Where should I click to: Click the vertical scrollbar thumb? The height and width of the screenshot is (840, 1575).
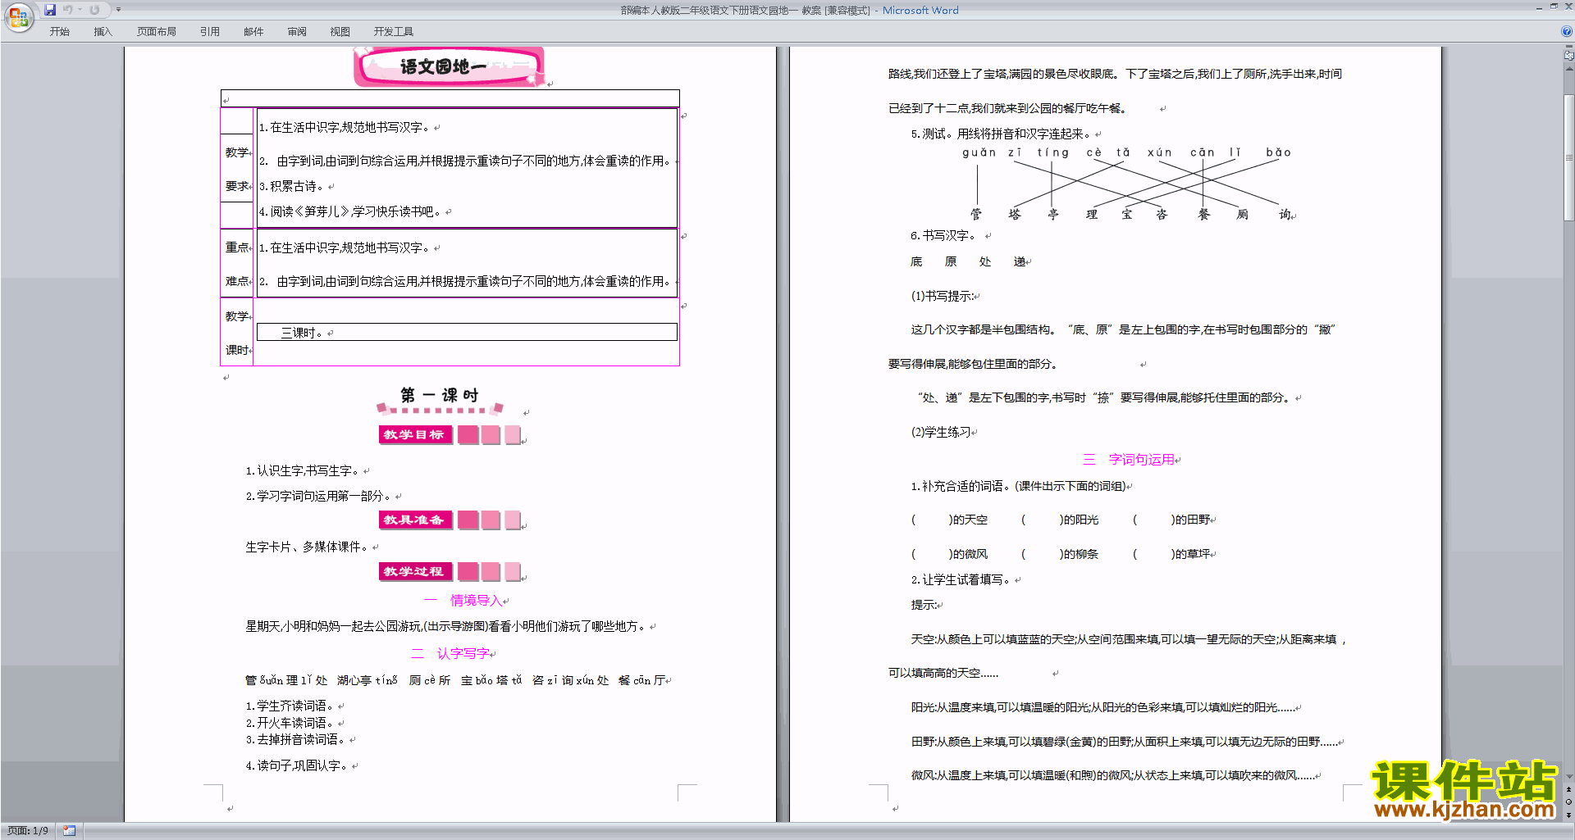[1569, 157]
